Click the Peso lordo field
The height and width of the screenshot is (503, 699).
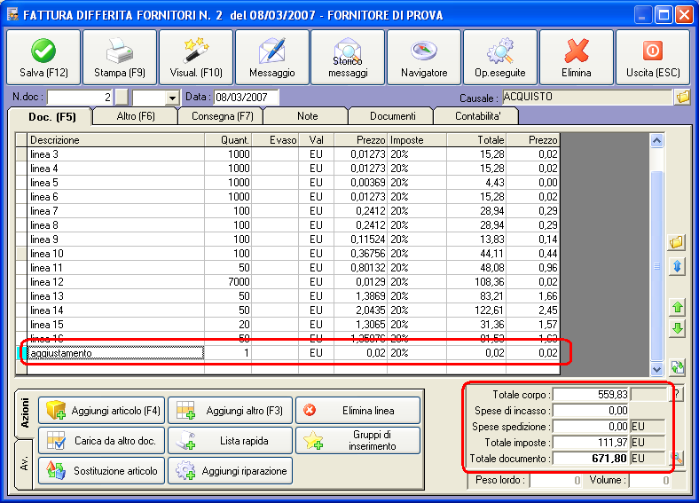[x=555, y=480]
